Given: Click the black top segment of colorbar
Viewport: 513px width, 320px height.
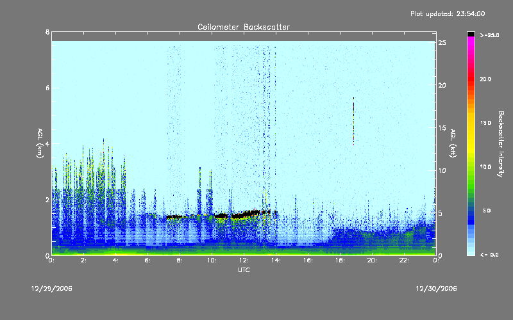Looking at the screenshot, I should click(x=471, y=34).
